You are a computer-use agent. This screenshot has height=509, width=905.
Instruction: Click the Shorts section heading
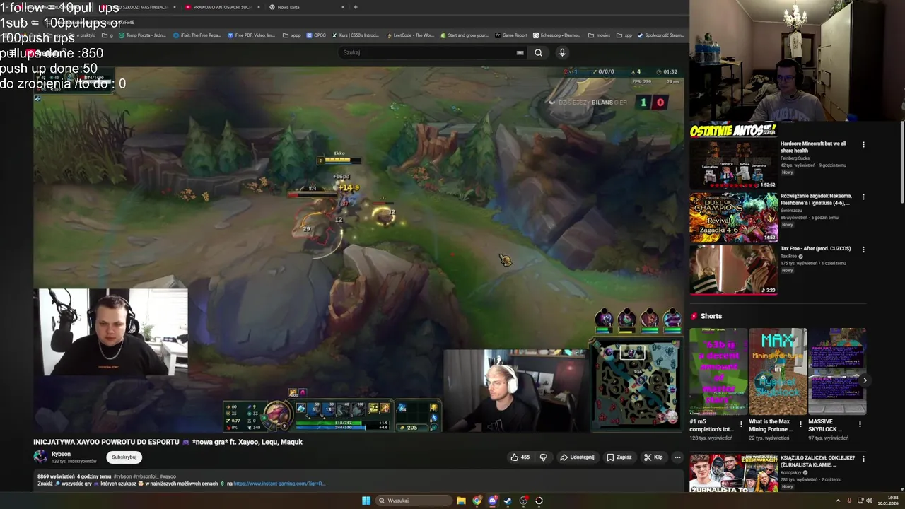point(711,316)
